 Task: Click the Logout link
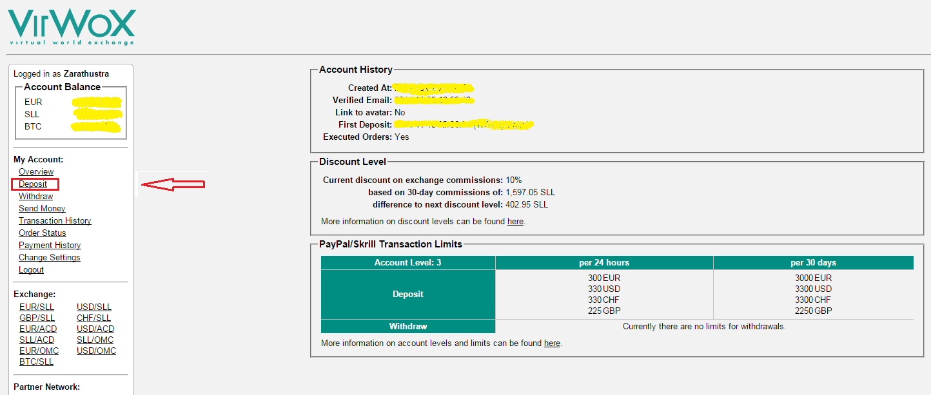(31, 269)
